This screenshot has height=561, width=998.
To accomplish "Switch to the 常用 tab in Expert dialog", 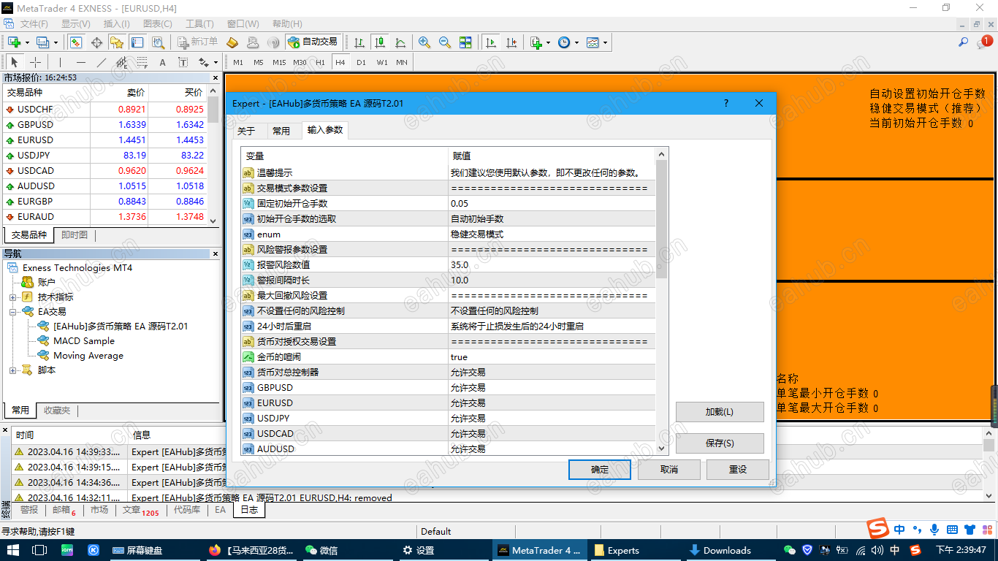I will point(281,131).
